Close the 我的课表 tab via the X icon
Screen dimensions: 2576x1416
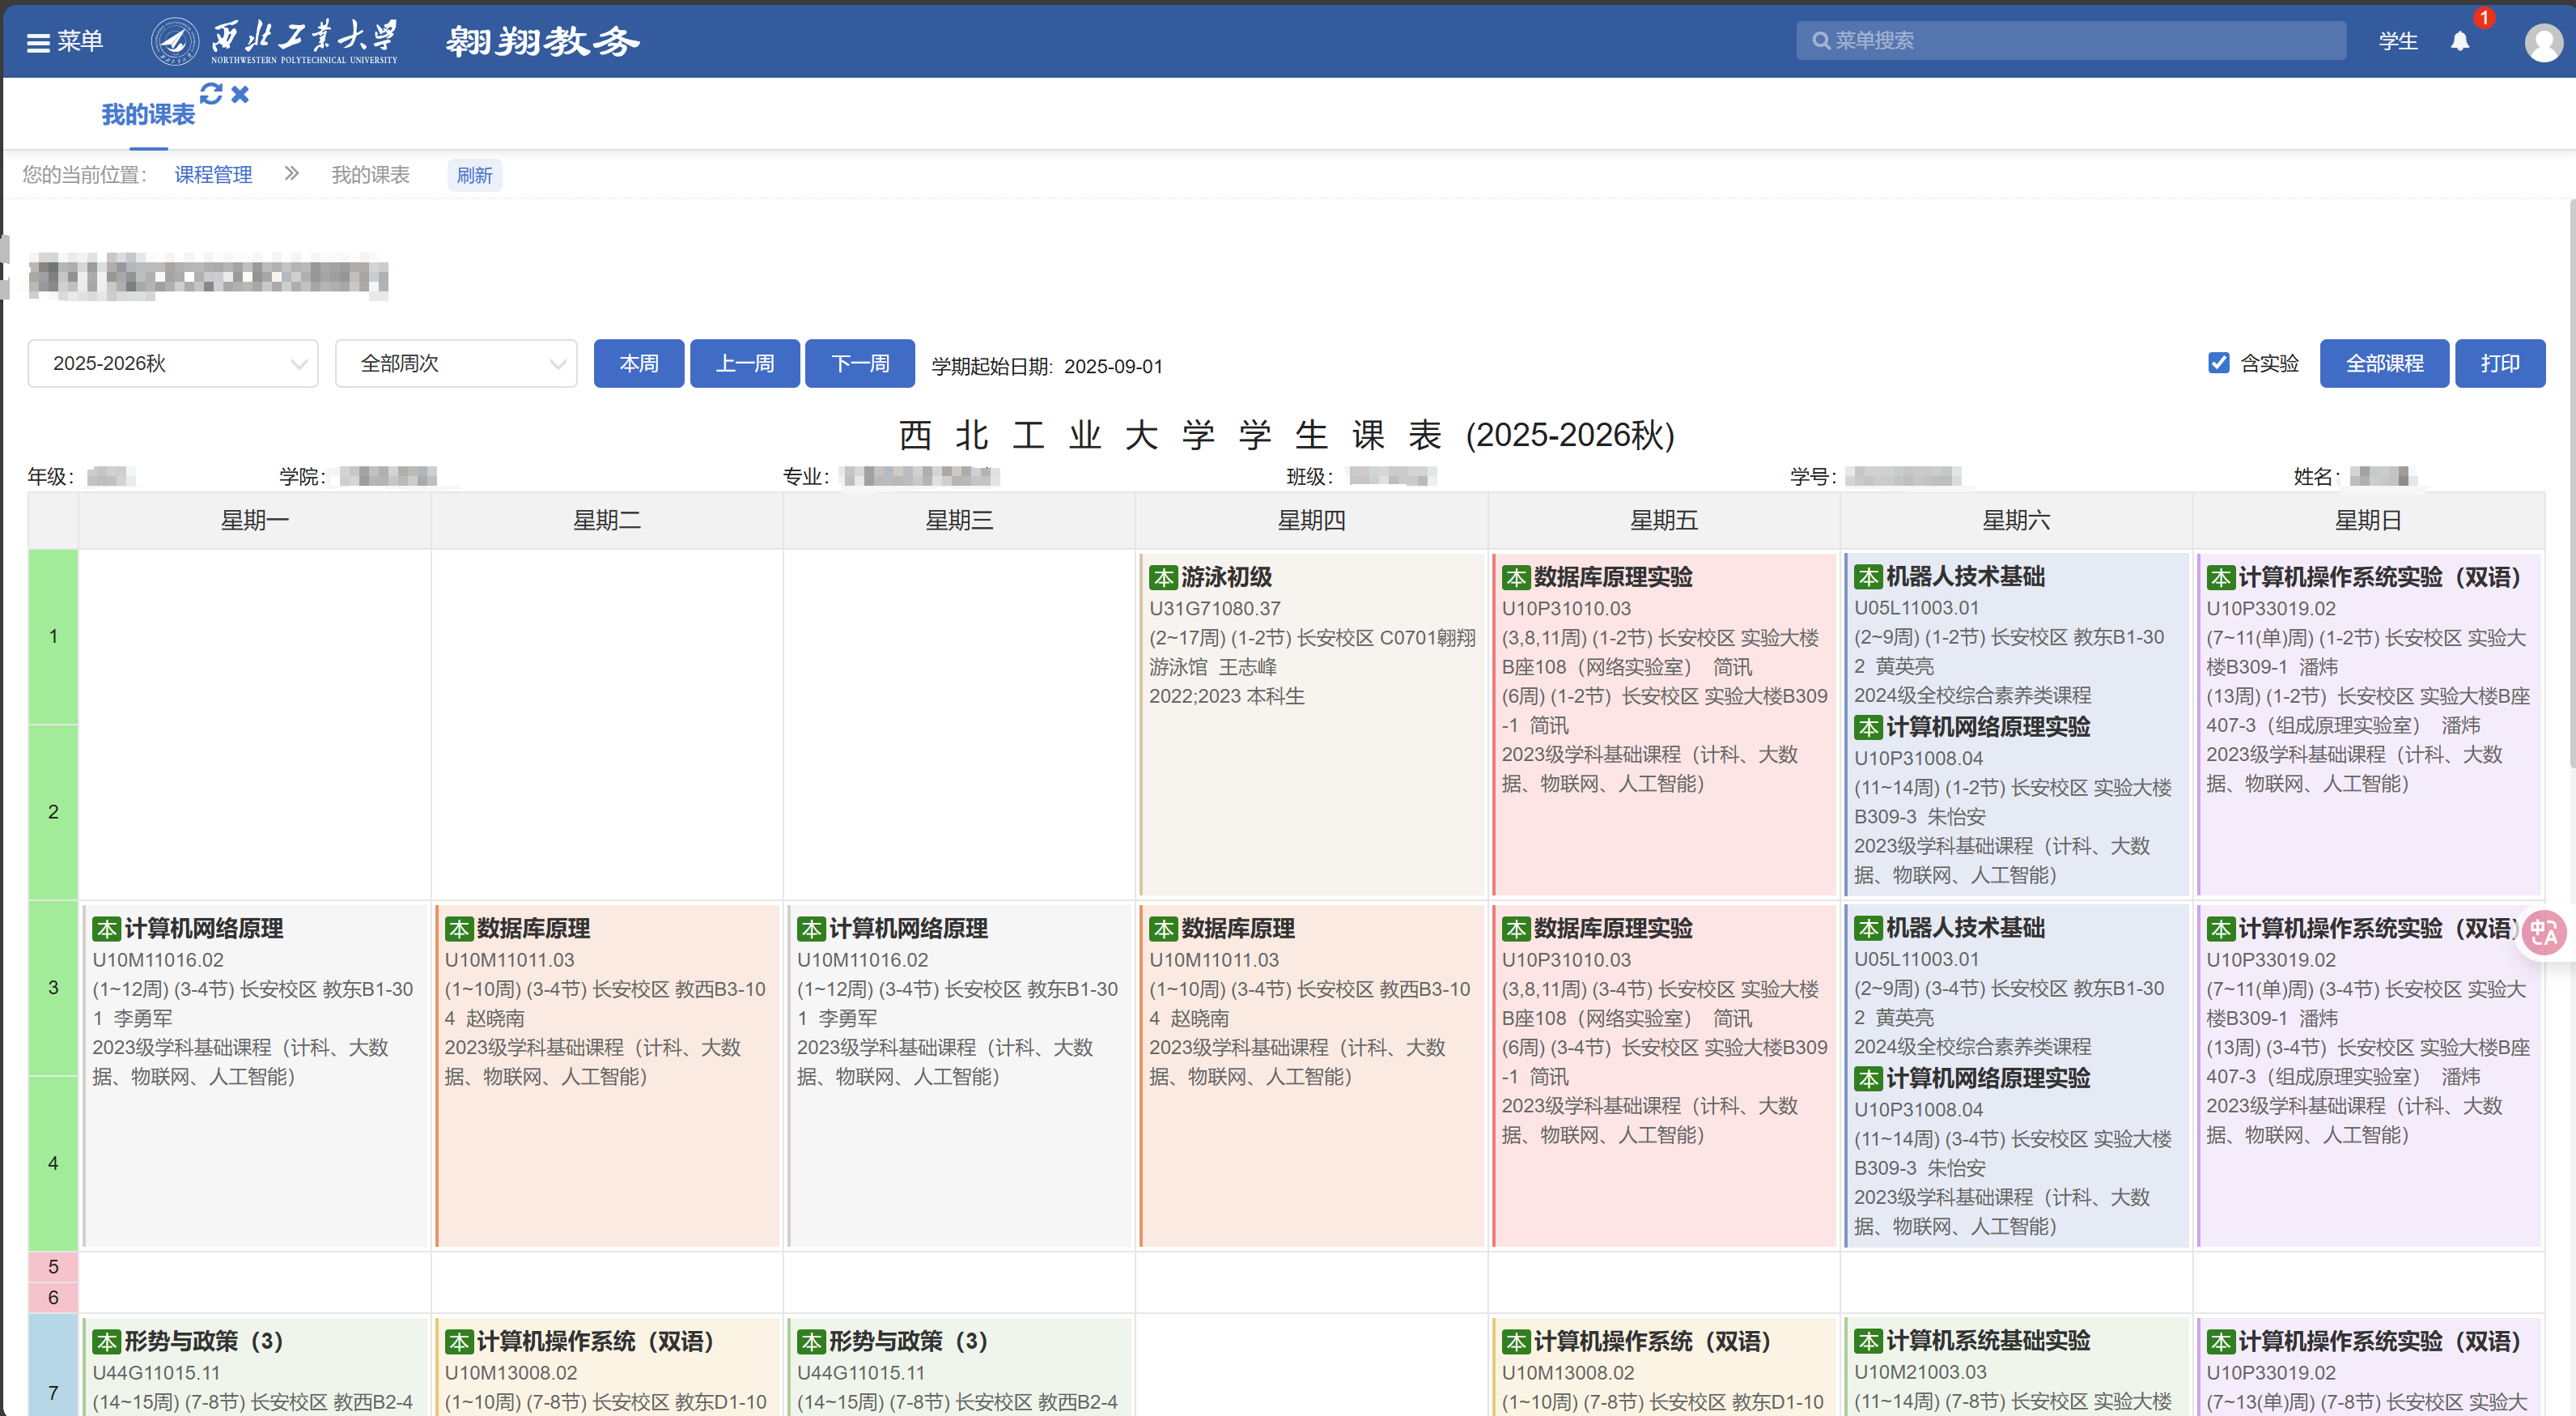tap(239, 93)
